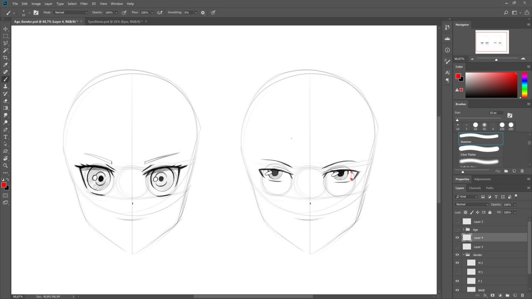Switch to the EyesDemo.psd document tab
Screen dimensions: 532x299
click(x=115, y=22)
